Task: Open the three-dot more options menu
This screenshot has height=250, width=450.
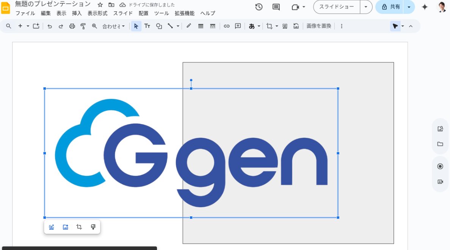Action: [x=342, y=26]
